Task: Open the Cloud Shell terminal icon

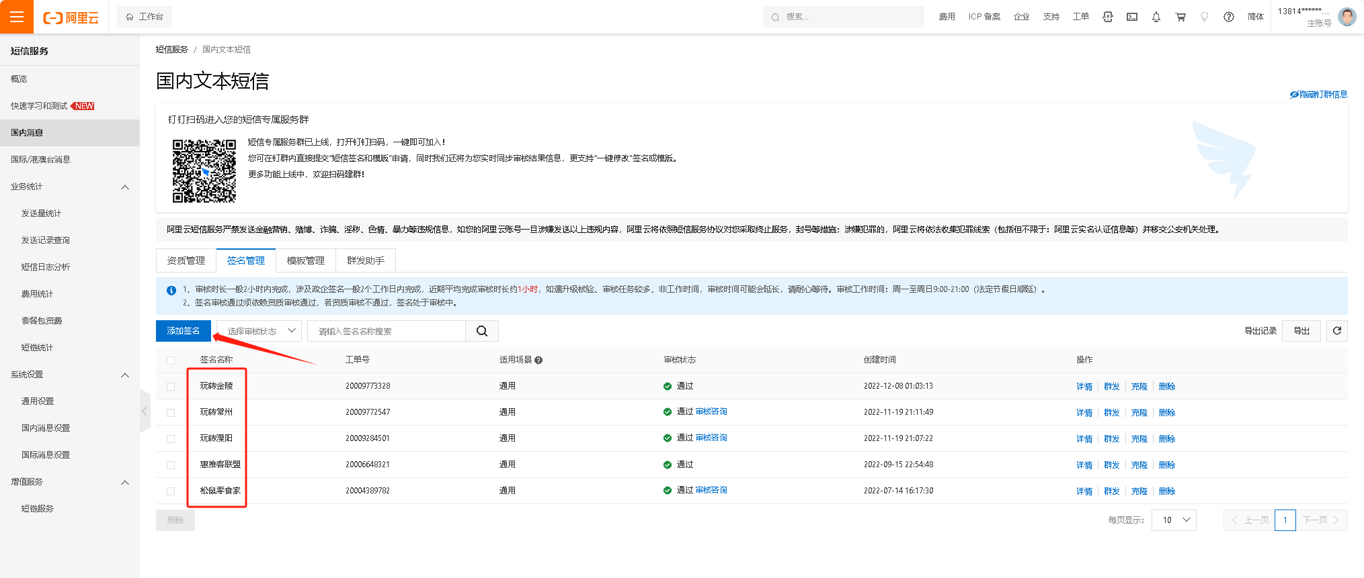Action: tap(1132, 17)
